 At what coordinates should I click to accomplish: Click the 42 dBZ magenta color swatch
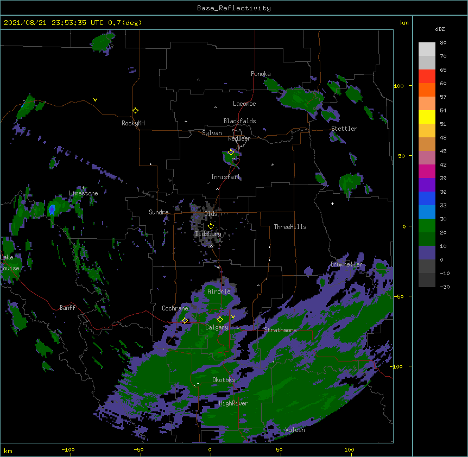(427, 171)
